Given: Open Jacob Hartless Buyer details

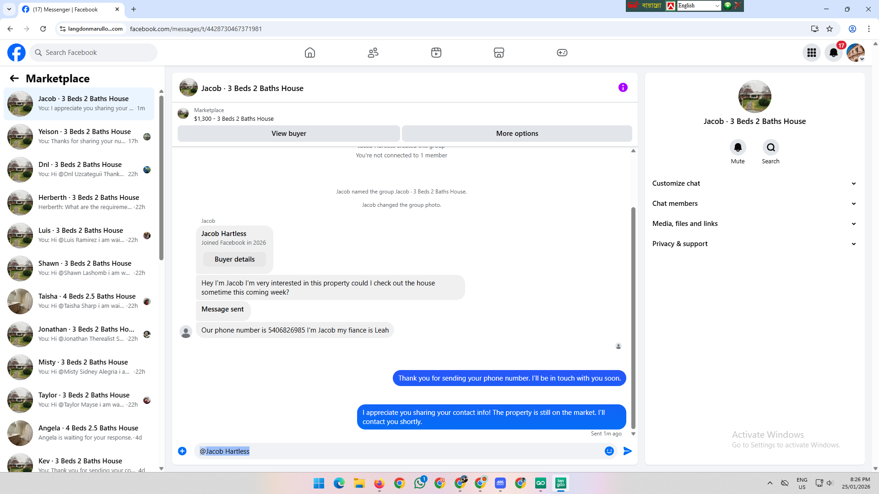Looking at the screenshot, I should (234, 259).
